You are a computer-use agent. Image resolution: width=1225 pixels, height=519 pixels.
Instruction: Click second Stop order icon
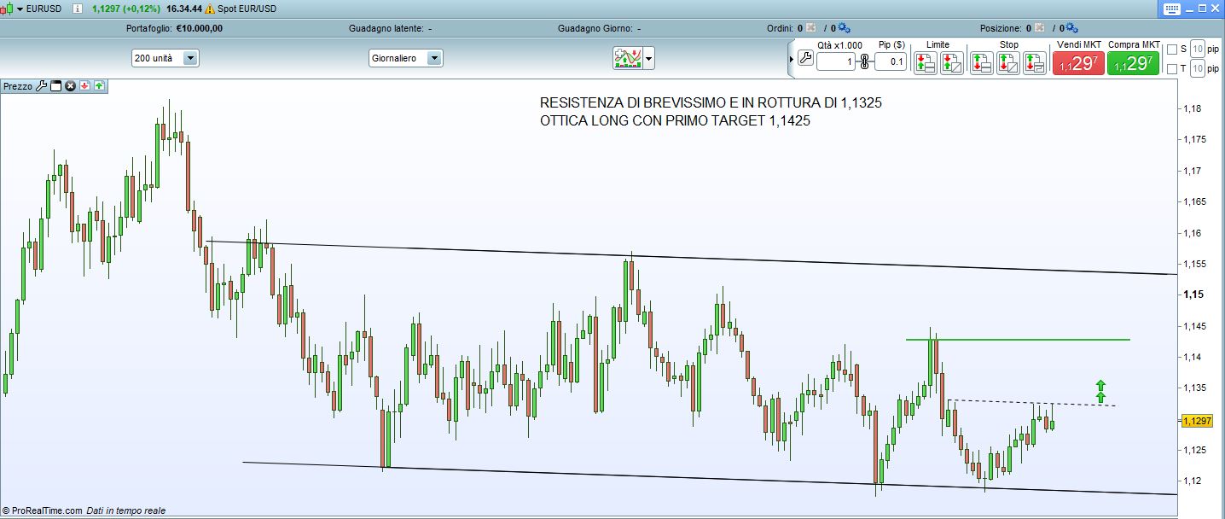[x=1008, y=62]
